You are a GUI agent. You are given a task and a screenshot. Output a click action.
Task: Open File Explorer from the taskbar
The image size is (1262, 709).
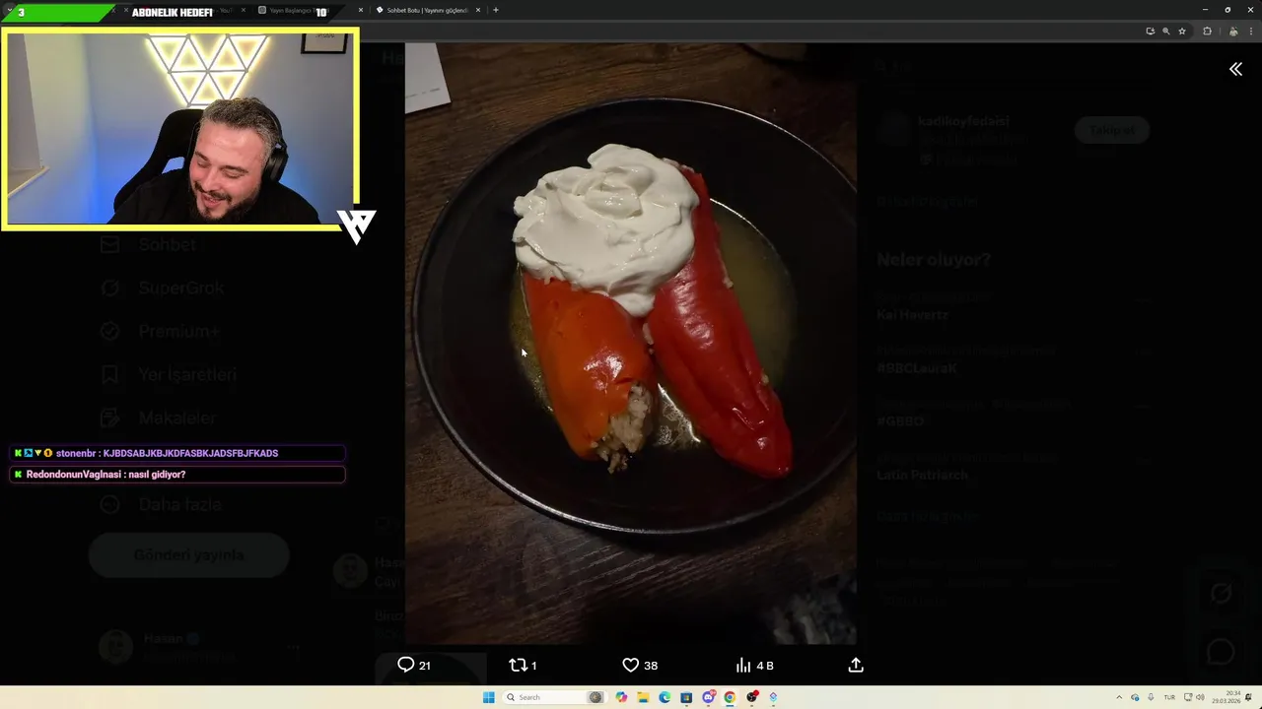pyautogui.click(x=643, y=697)
